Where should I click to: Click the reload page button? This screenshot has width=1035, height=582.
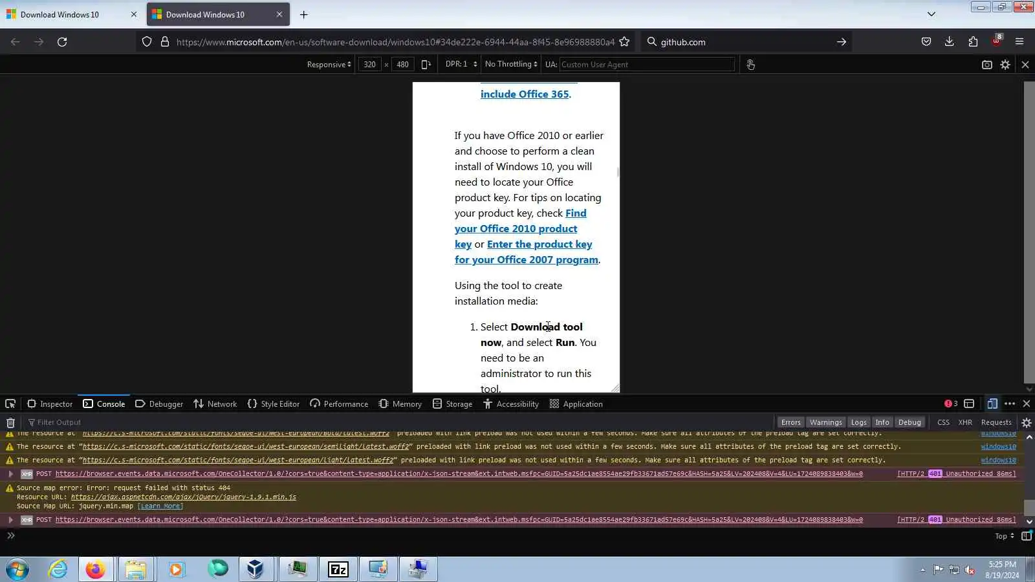(62, 42)
